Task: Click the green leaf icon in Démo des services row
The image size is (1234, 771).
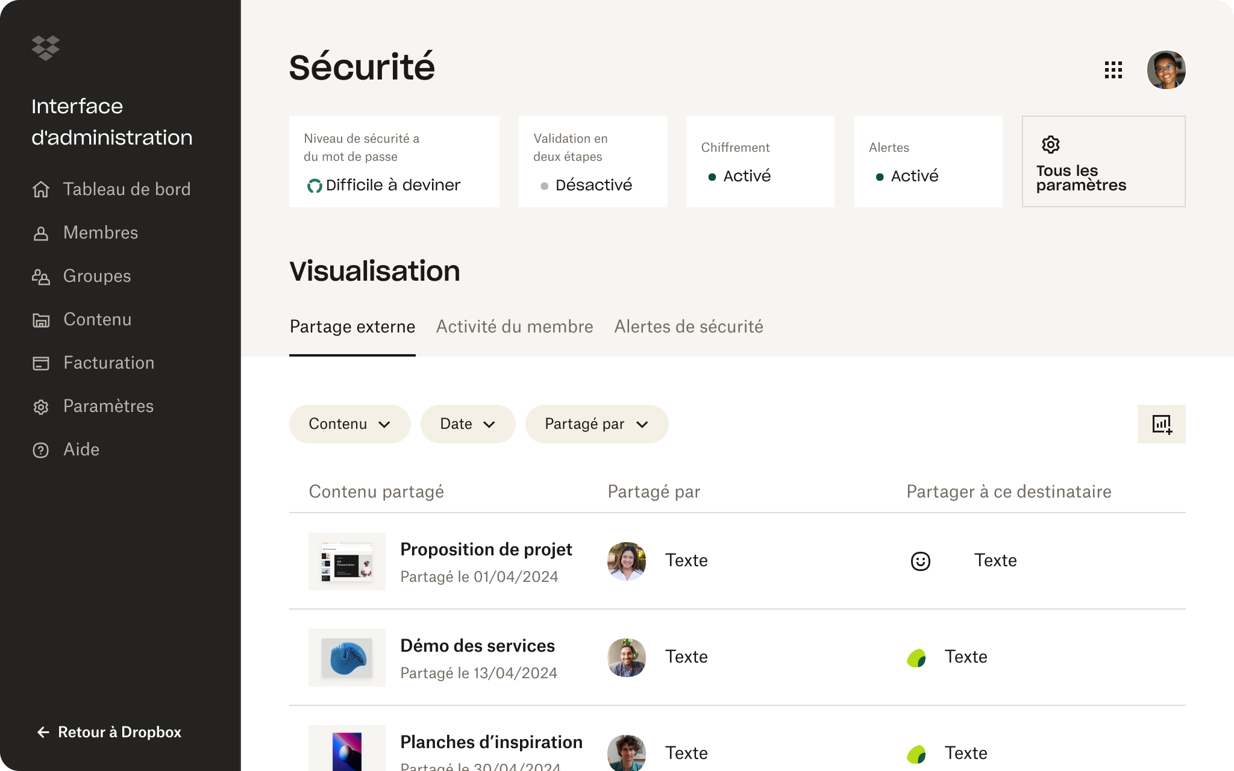Action: 916,657
